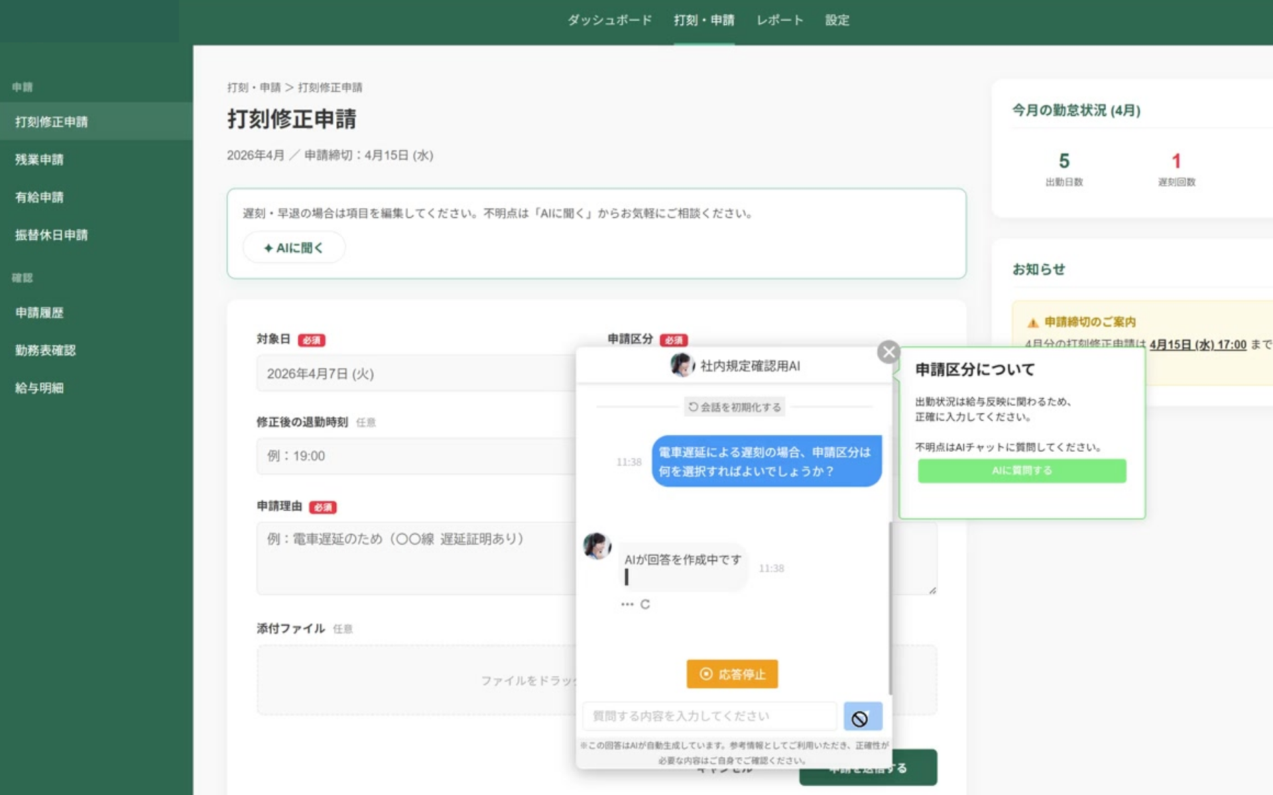Open 設定 in top navigation
This screenshot has width=1273, height=795.
click(837, 21)
